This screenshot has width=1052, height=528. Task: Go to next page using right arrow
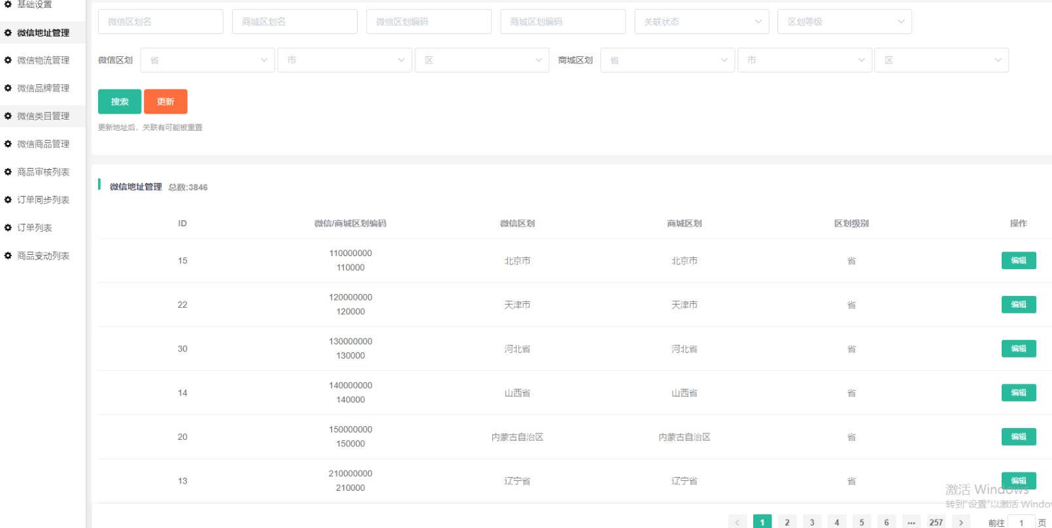tap(960, 522)
